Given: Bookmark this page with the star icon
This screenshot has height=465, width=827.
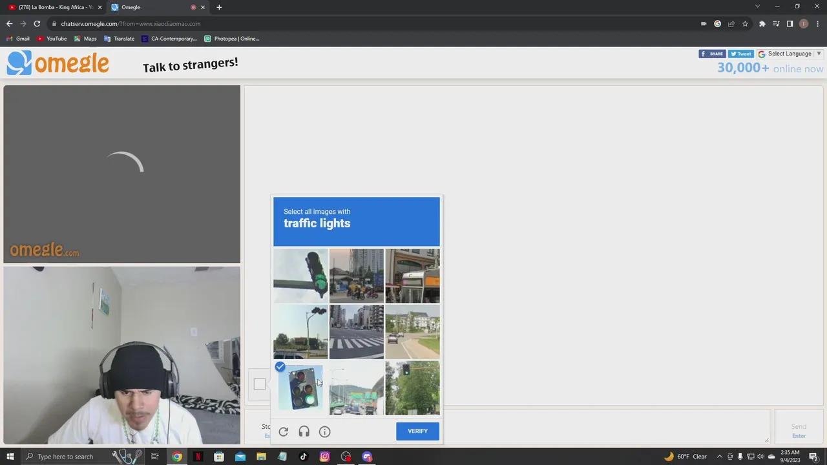Looking at the screenshot, I should (x=745, y=24).
